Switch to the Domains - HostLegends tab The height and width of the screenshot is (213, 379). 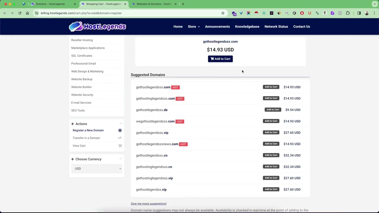coord(53,4)
